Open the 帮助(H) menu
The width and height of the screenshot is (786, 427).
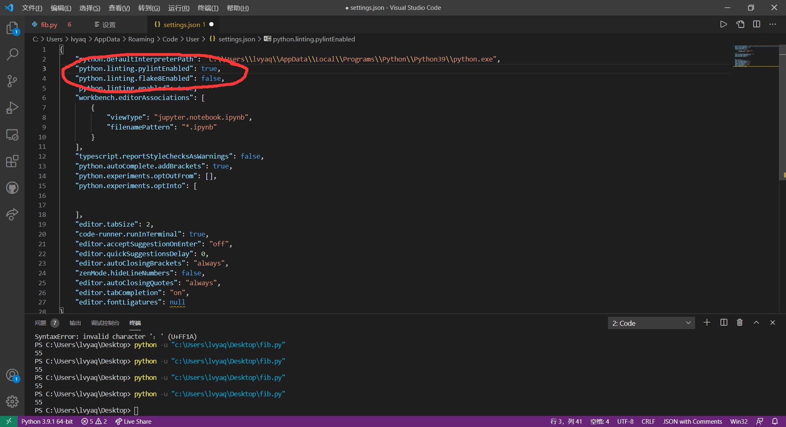pos(237,8)
